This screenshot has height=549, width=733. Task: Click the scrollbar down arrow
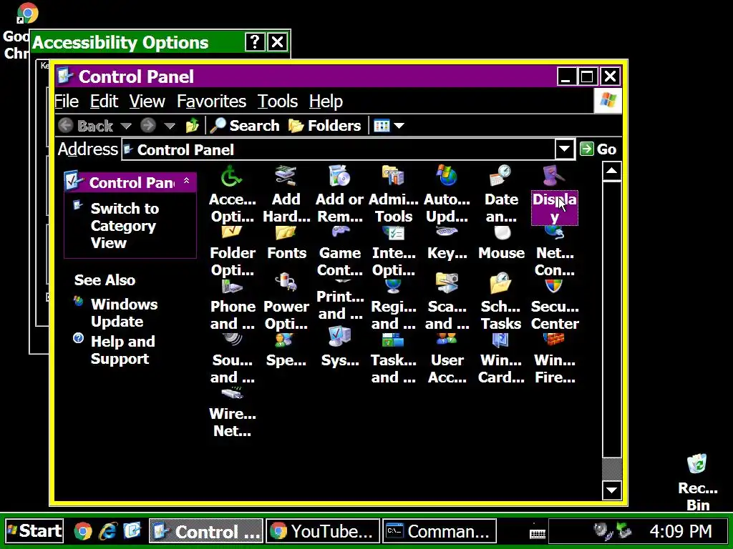611,490
